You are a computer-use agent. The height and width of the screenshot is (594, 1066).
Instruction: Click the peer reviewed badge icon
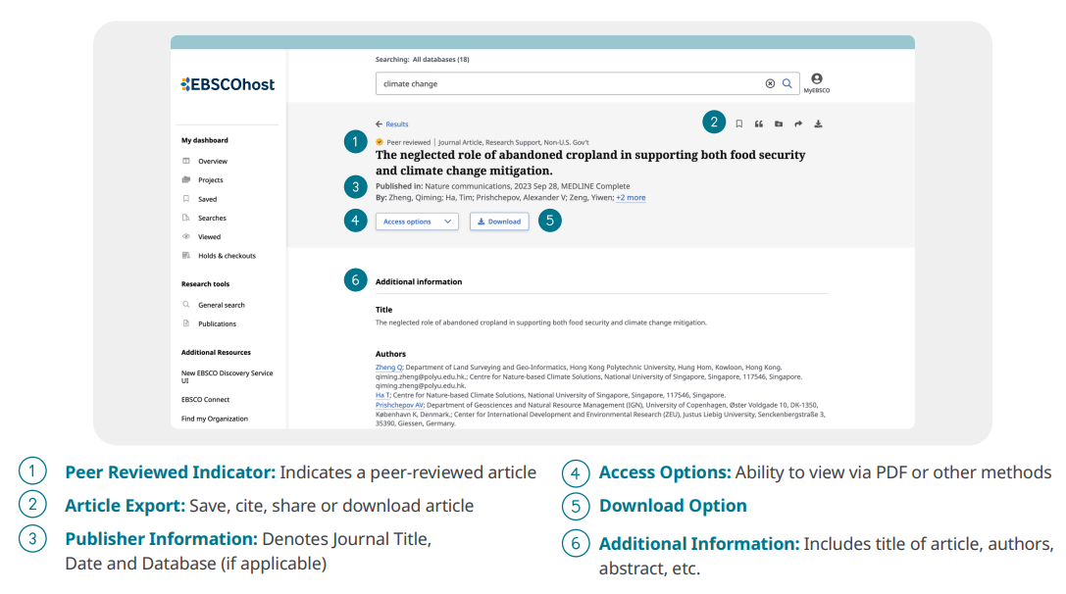coord(380,142)
